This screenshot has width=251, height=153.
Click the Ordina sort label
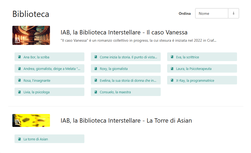coord(185,13)
